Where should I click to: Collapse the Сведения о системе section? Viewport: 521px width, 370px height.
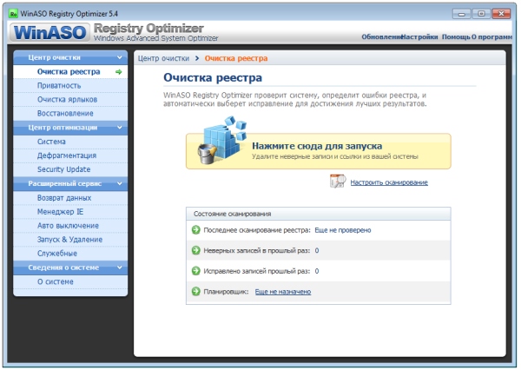pyautogui.click(x=120, y=268)
